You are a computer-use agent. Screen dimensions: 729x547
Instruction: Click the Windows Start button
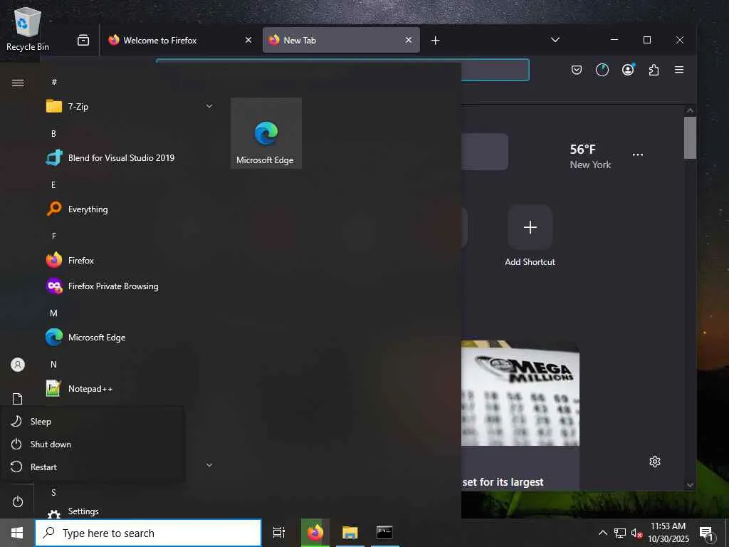pyautogui.click(x=17, y=533)
